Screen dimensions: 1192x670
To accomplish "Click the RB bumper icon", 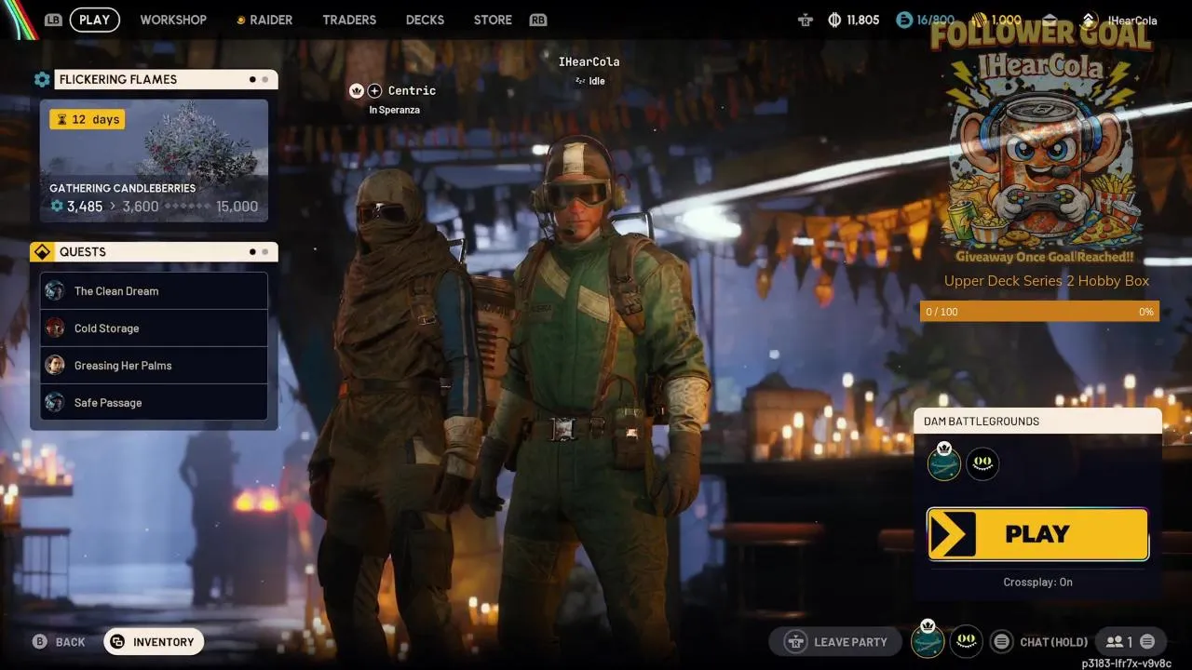I will (537, 20).
